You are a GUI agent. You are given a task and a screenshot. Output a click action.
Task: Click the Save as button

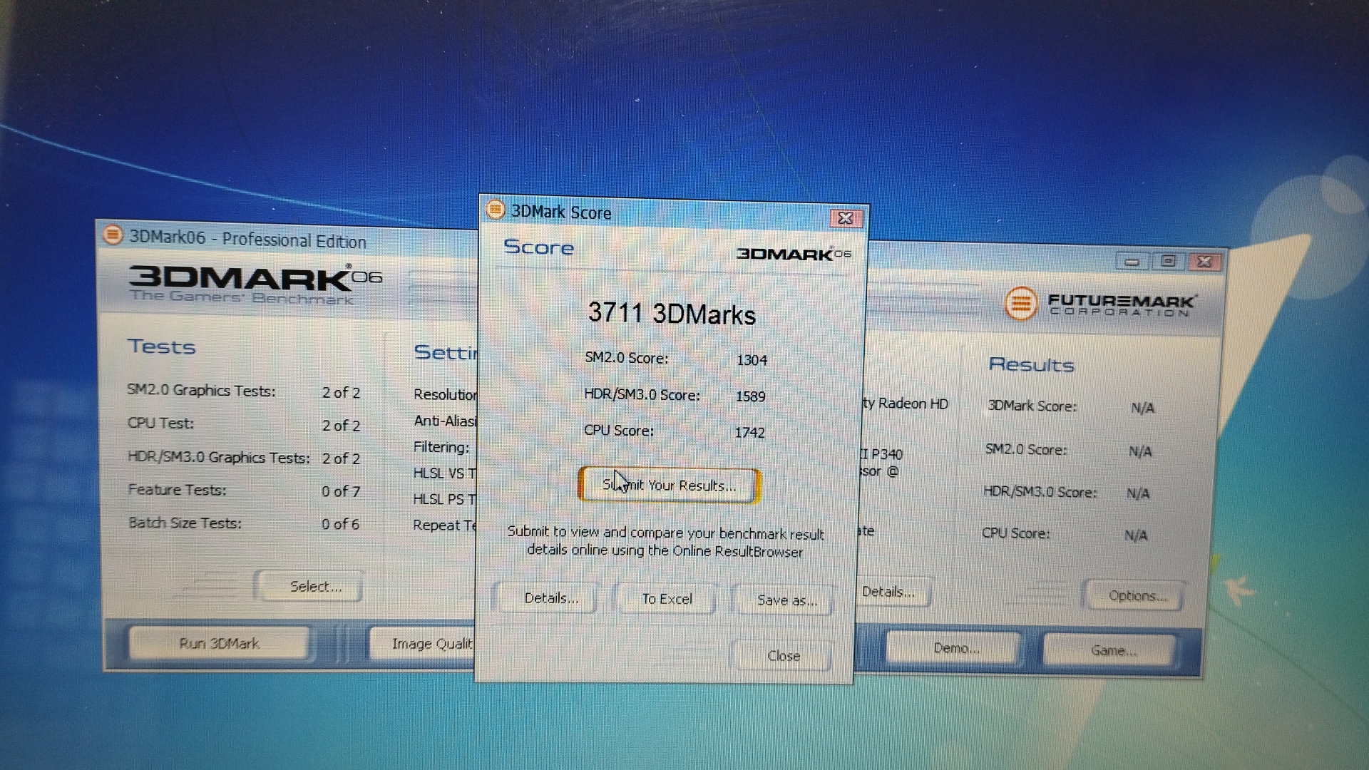pyautogui.click(x=785, y=600)
